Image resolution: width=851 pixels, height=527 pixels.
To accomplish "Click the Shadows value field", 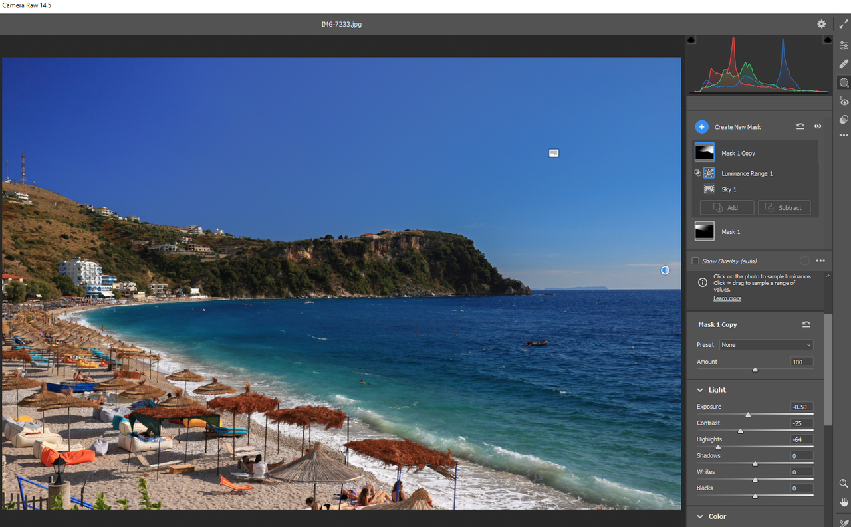I will point(802,456).
